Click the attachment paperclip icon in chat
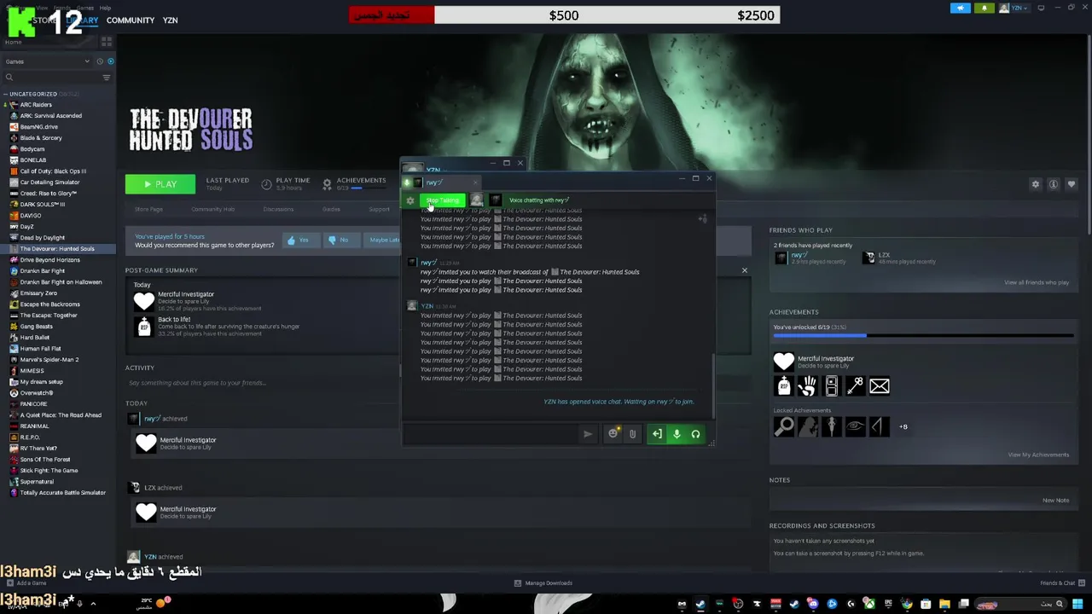Viewport: 1092px width, 614px height. 632,434
